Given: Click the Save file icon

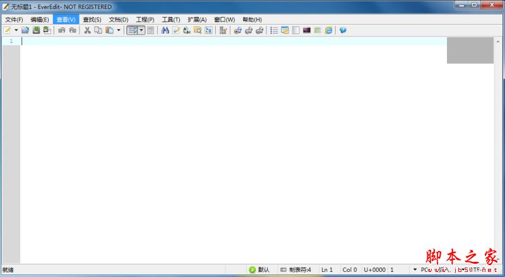Looking at the screenshot, I should coord(36,30).
